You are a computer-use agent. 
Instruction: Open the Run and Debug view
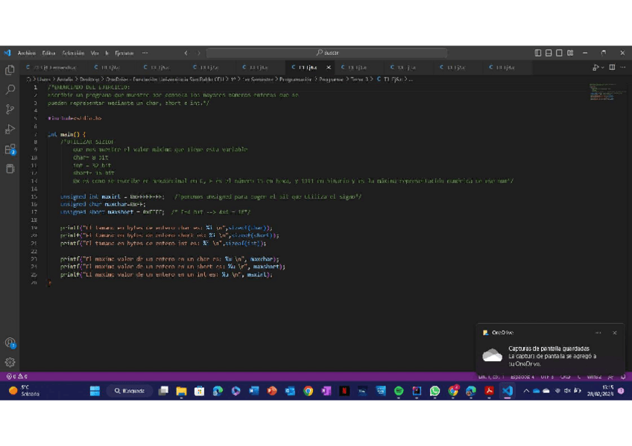pyautogui.click(x=10, y=130)
